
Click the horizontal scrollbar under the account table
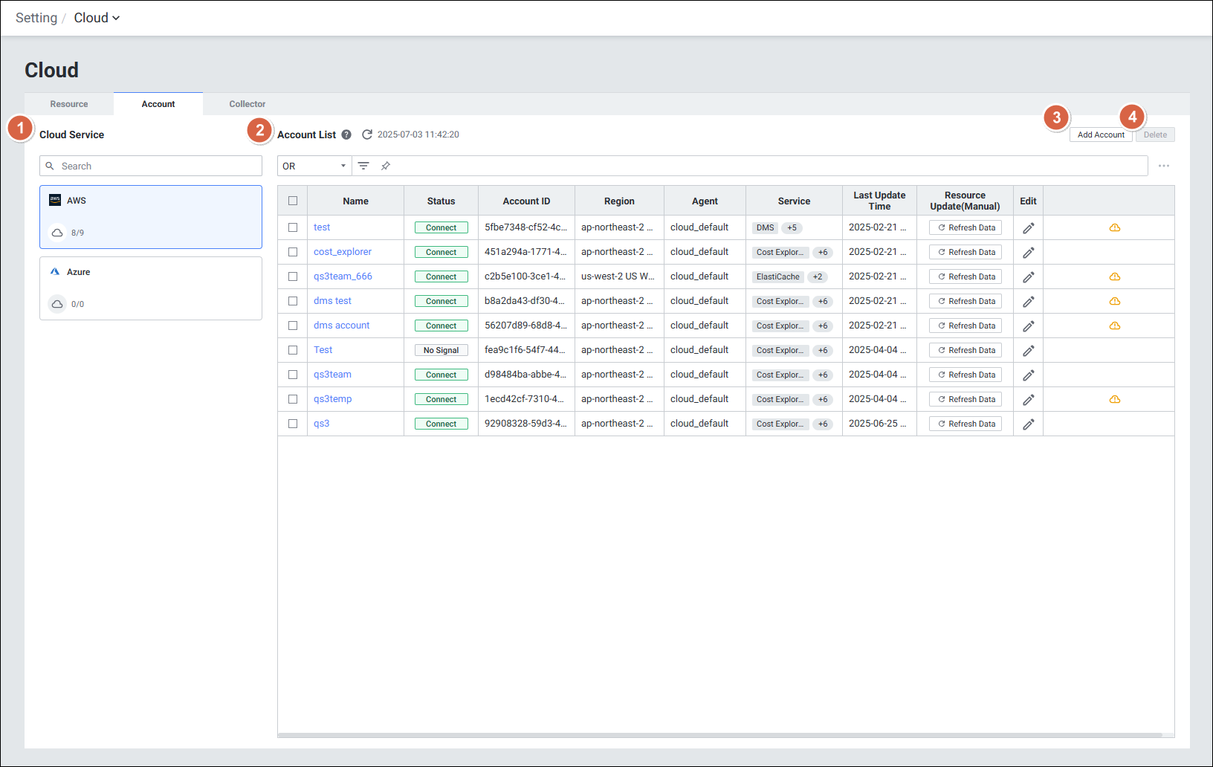click(x=719, y=735)
